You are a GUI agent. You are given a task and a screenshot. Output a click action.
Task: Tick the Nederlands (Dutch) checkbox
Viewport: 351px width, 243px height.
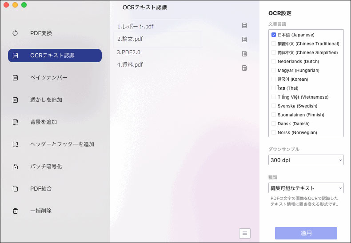pos(274,61)
